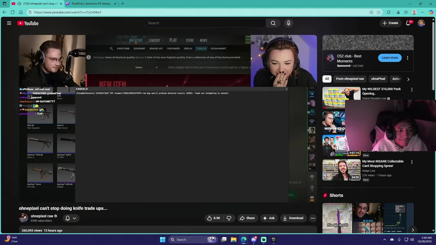Select the All filter chip
This screenshot has width=436, height=245.
point(327,79)
